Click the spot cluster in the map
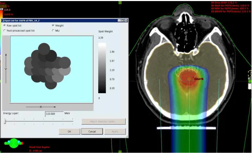This screenshot has height=153, width=252. click(47, 66)
